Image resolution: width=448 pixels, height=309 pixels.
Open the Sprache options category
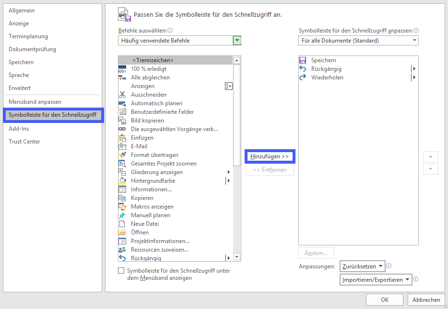point(19,75)
